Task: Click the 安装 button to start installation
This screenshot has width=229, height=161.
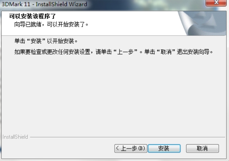Action: click(164, 149)
